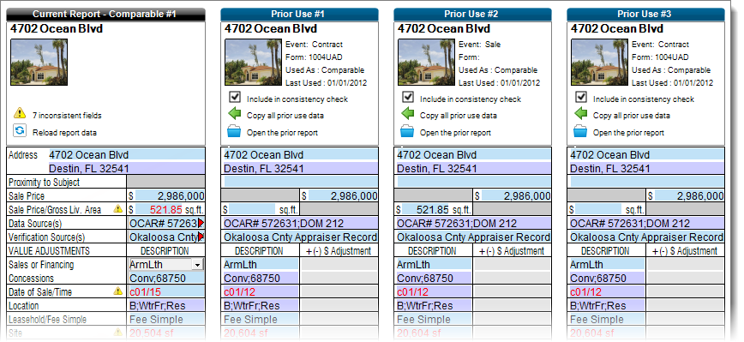Click green arrow copy icon in Prior Use #2
The image size is (744, 342).
(408, 114)
